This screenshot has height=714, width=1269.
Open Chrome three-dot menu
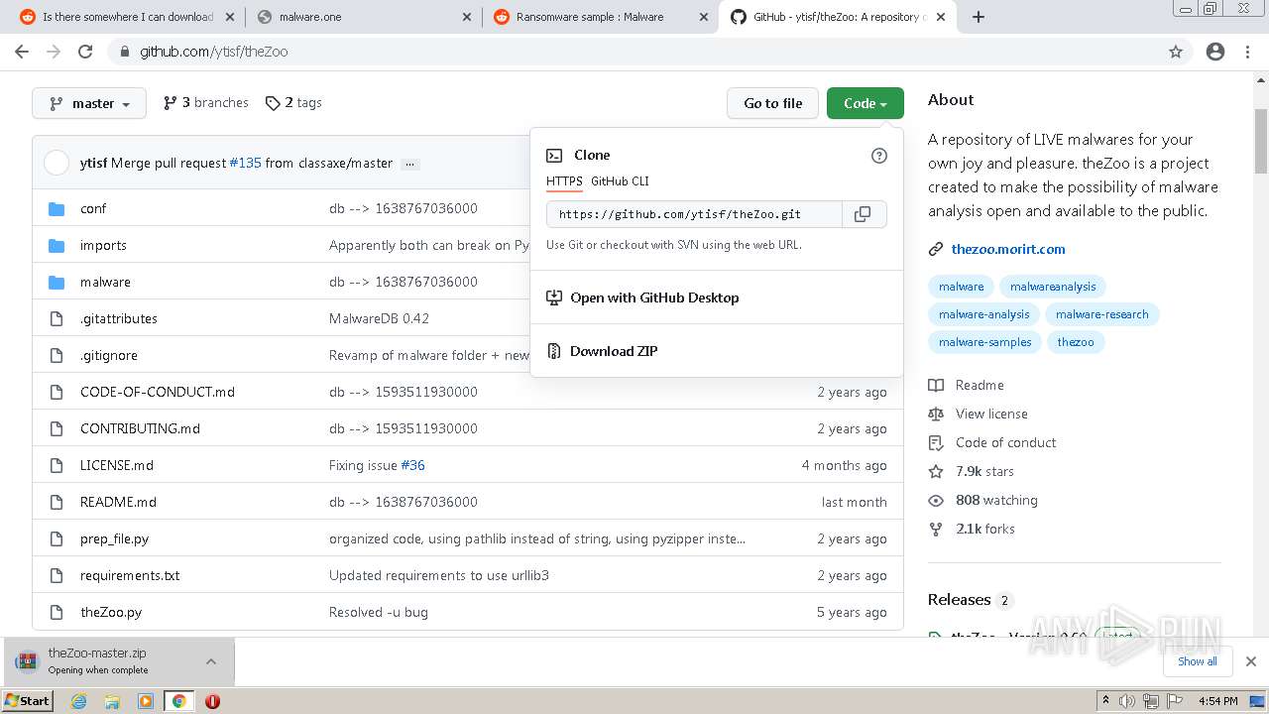[1248, 52]
